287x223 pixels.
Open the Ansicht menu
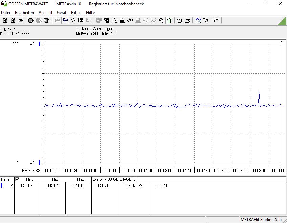pyautogui.click(x=45, y=13)
